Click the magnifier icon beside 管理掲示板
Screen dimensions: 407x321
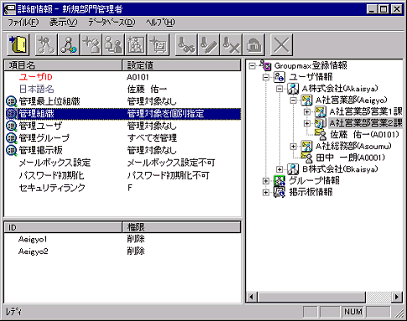click(x=12, y=151)
